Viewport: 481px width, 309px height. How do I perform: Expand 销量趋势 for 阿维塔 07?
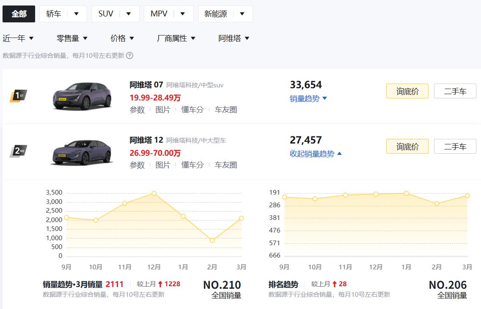[x=308, y=99]
